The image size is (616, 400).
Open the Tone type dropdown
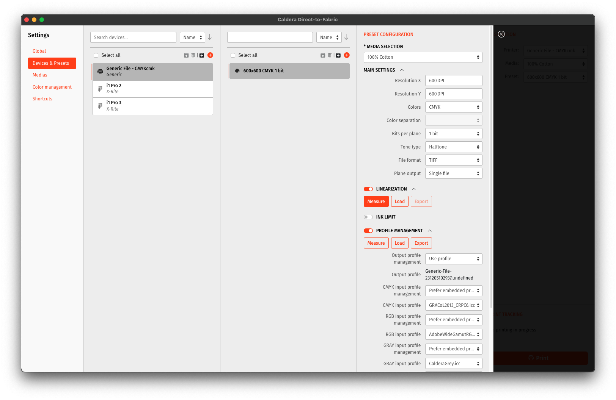(453, 147)
